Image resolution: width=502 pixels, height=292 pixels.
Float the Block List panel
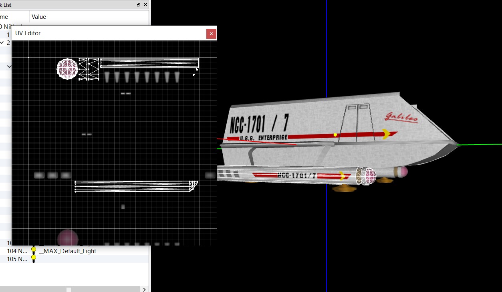tap(139, 5)
